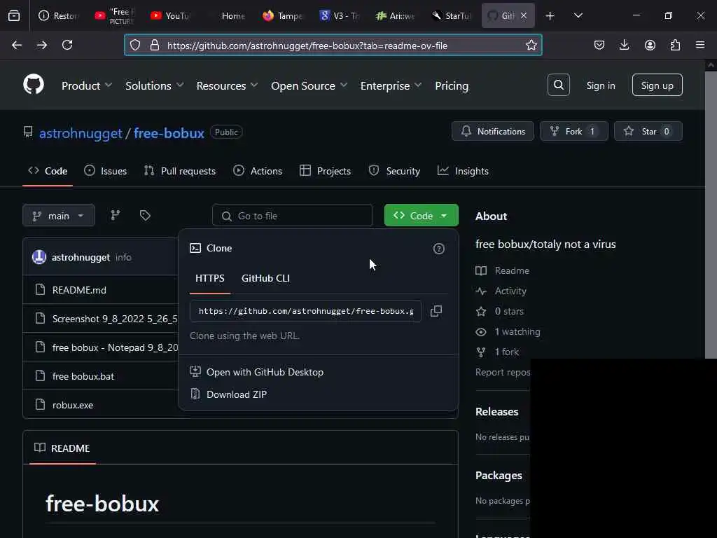717x538 pixels.
Task: Switch to the YouTube browser tab
Action: 170,15
